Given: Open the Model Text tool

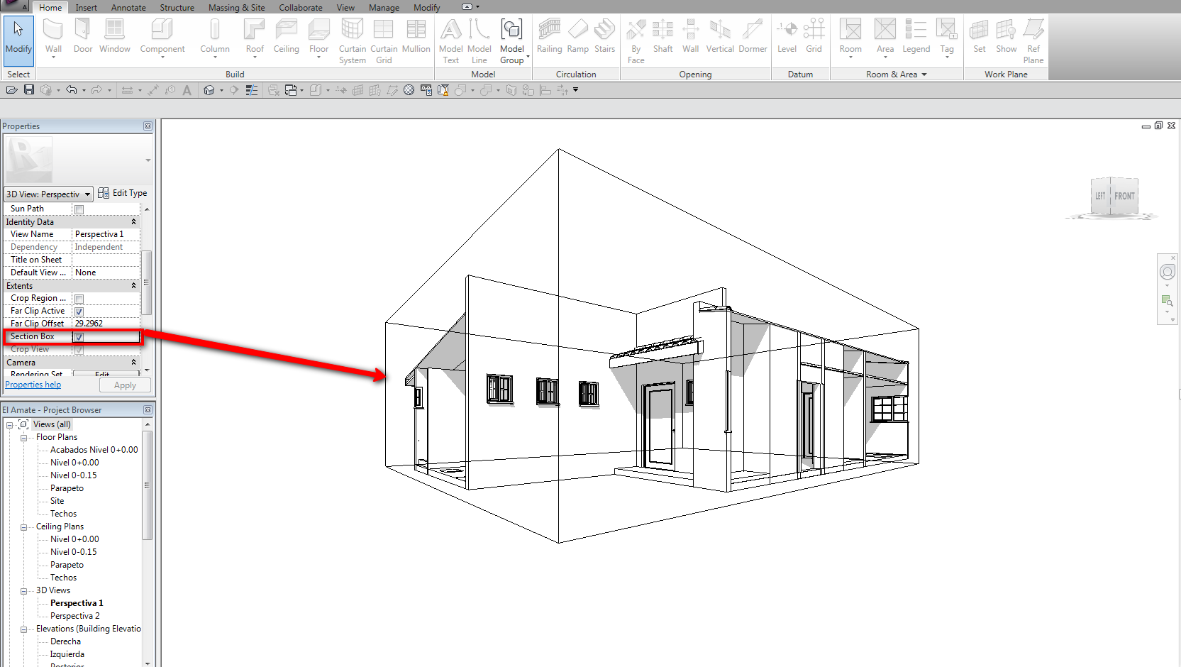Looking at the screenshot, I should pyautogui.click(x=451, y=41).
